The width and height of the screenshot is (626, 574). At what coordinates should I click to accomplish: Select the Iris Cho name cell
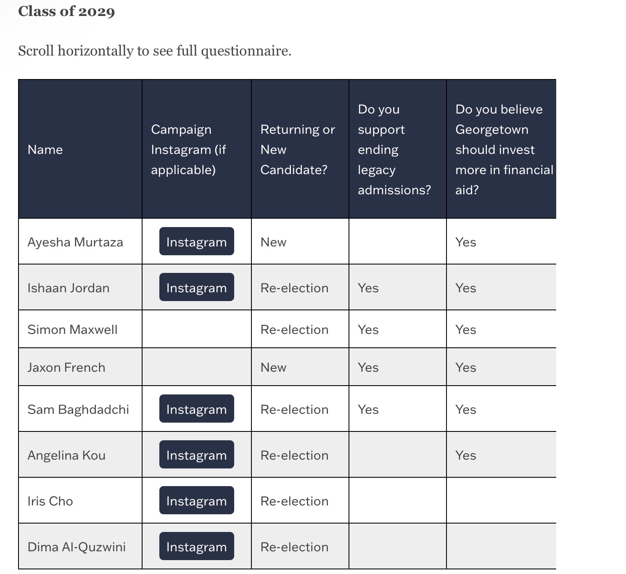50,501
